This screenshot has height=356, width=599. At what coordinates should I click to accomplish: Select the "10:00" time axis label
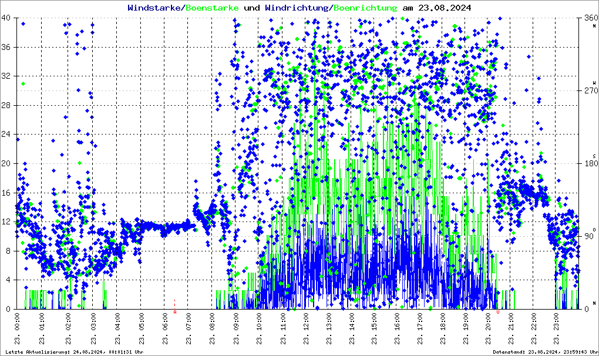(259, 329)
